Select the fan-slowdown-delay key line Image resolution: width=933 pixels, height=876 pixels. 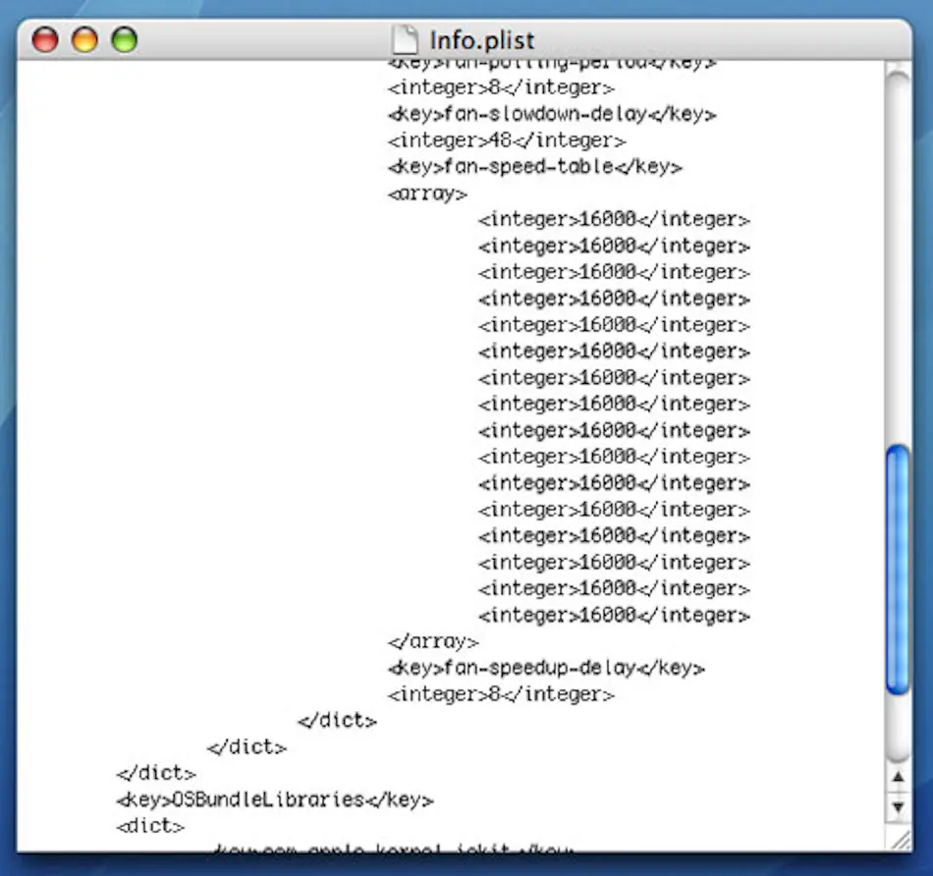click(x=551, y=114)
